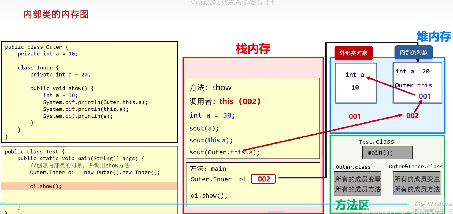Click the red-boxed "002" beside "Outer.Inner oi"

pos(263,179)
